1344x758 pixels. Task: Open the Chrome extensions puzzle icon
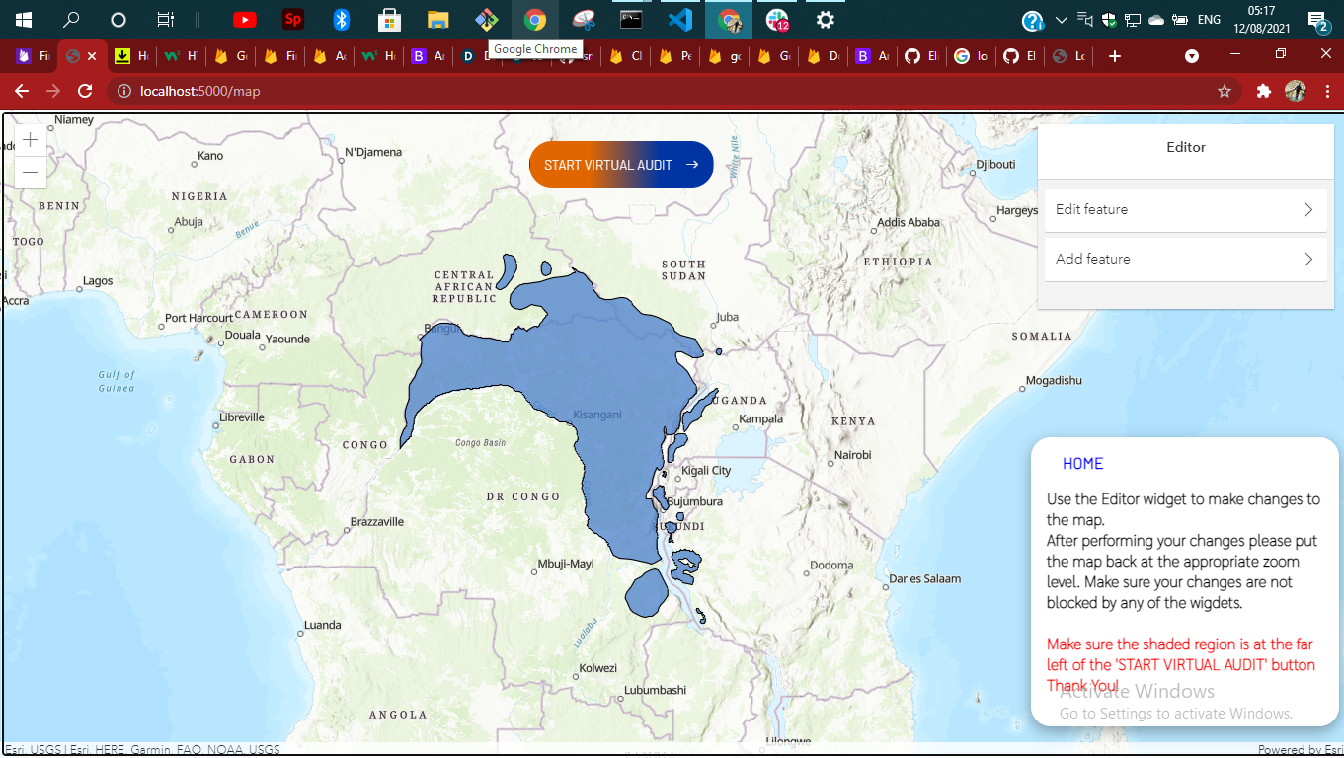(1263, 90)
